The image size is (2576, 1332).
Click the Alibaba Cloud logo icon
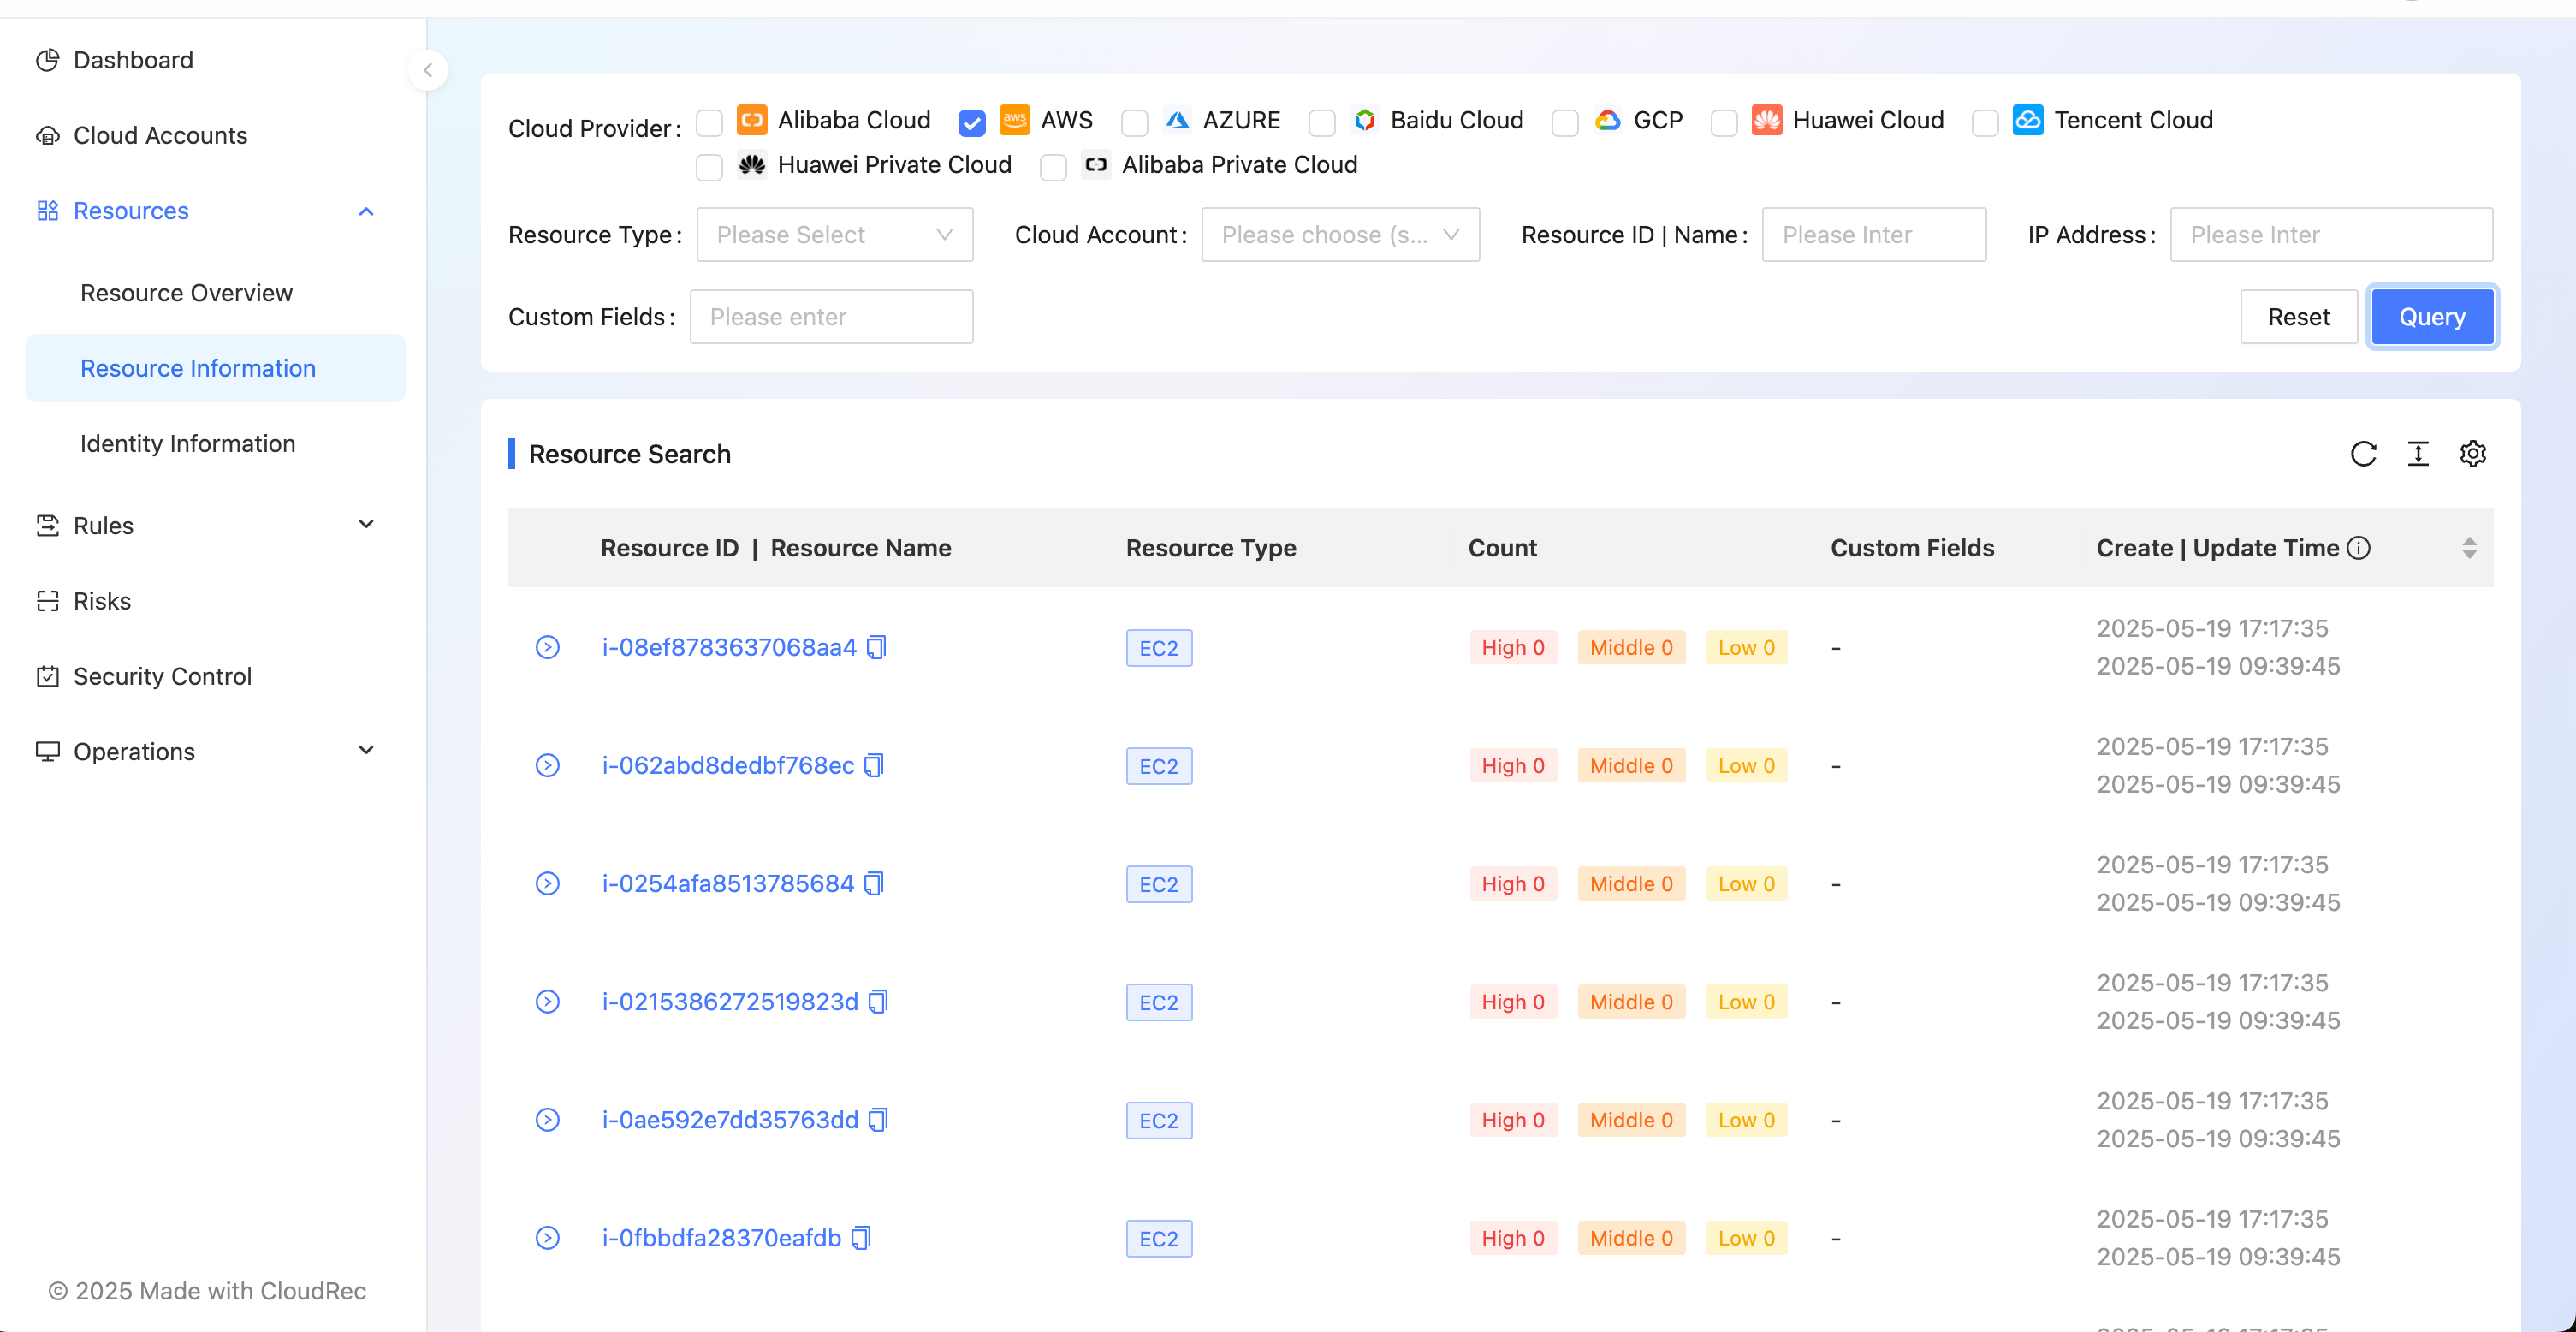(752, 120)
